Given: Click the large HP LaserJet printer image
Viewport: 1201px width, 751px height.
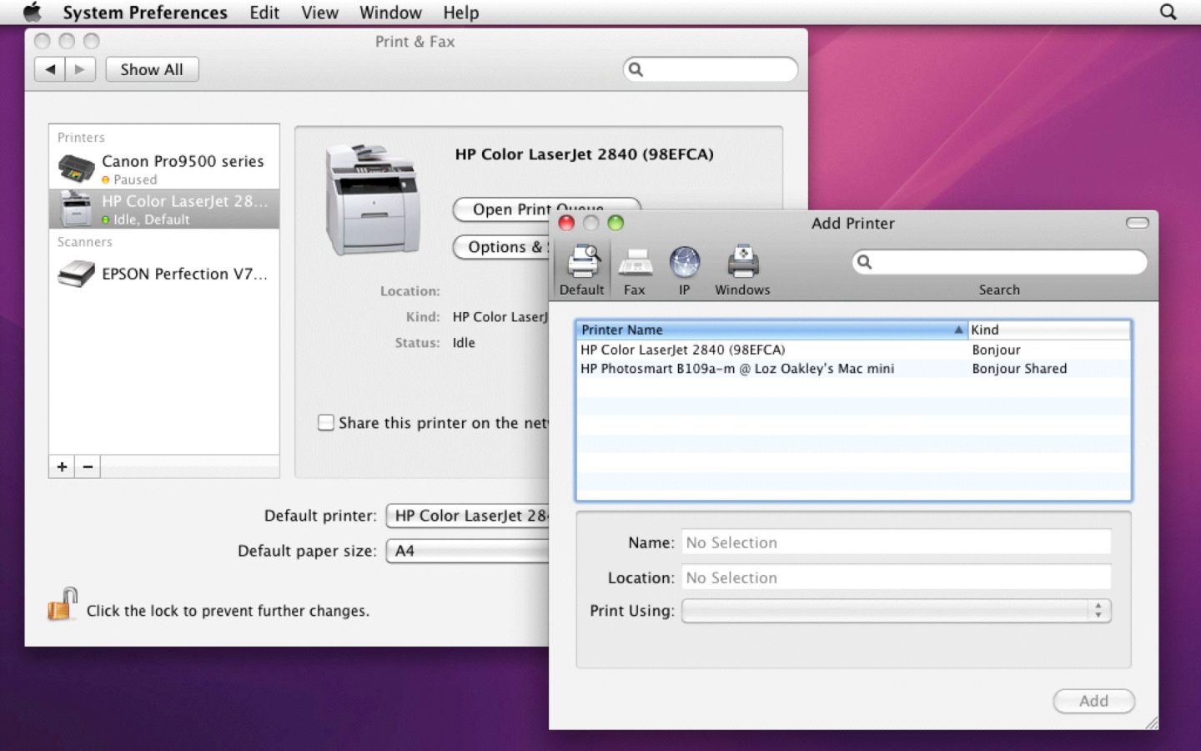Looking at the screenshot, I should click(x=371, y=199).
